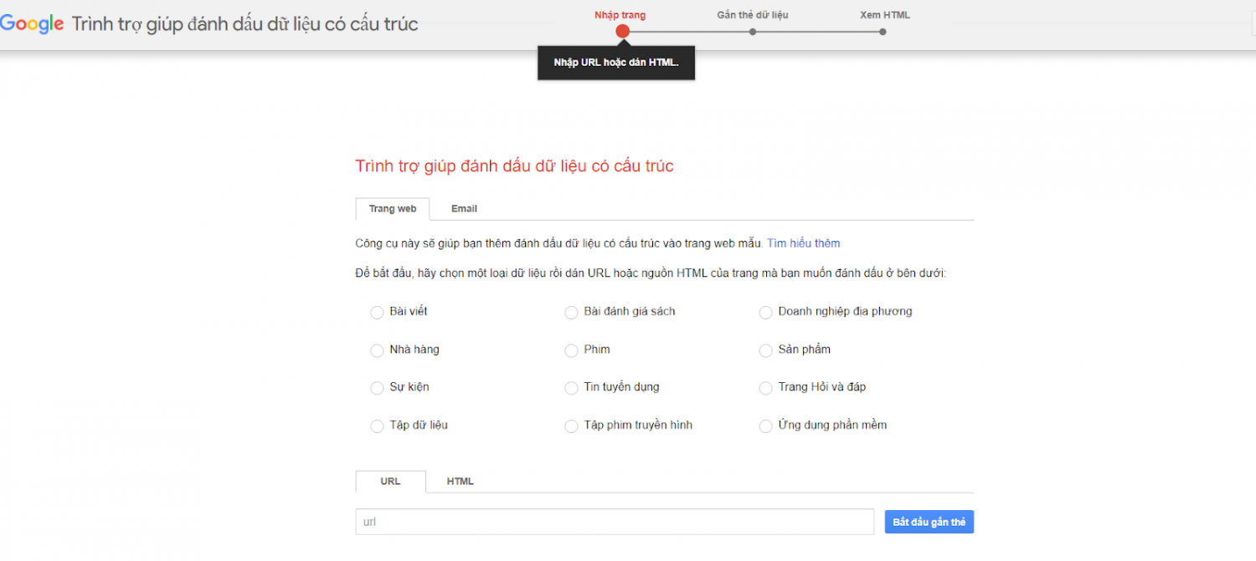This screenshot has height=561, width=1256.
Task: Click the Xem HTML step dot
Action: (883, 32)
